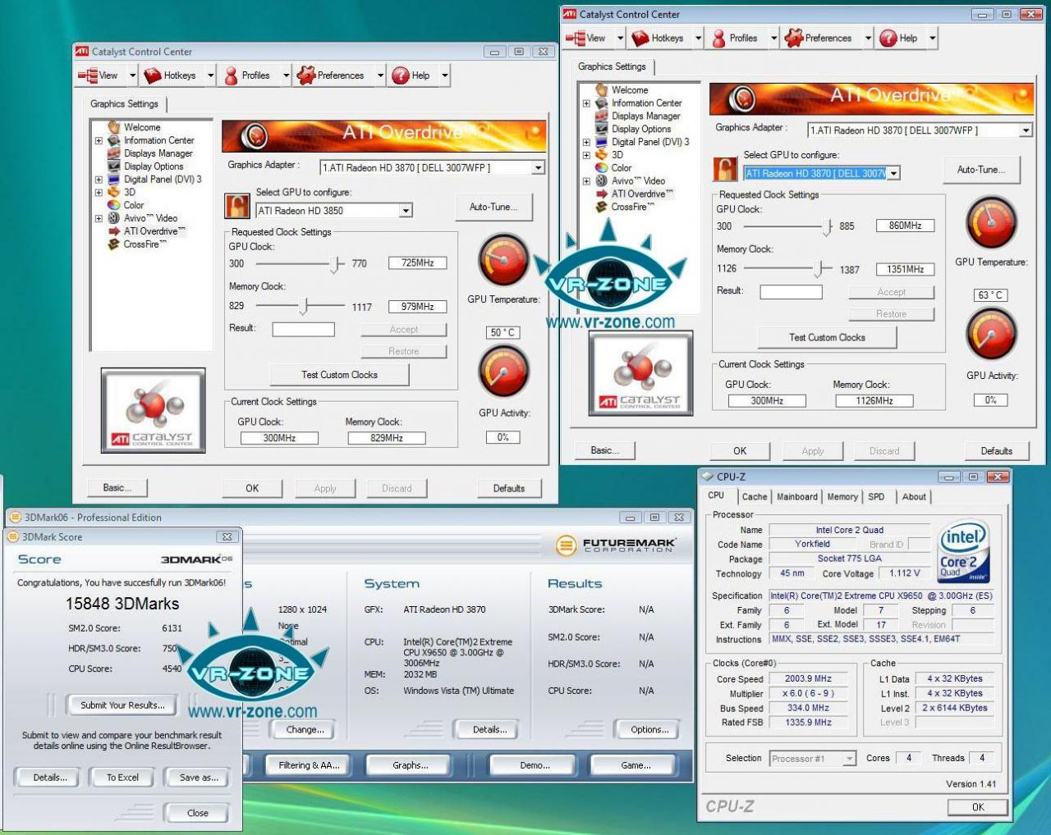Click the GPU Temperature gauge in right Catalyst window
The height and width of the screenshot is (835, 1051).
click(991, 223)
